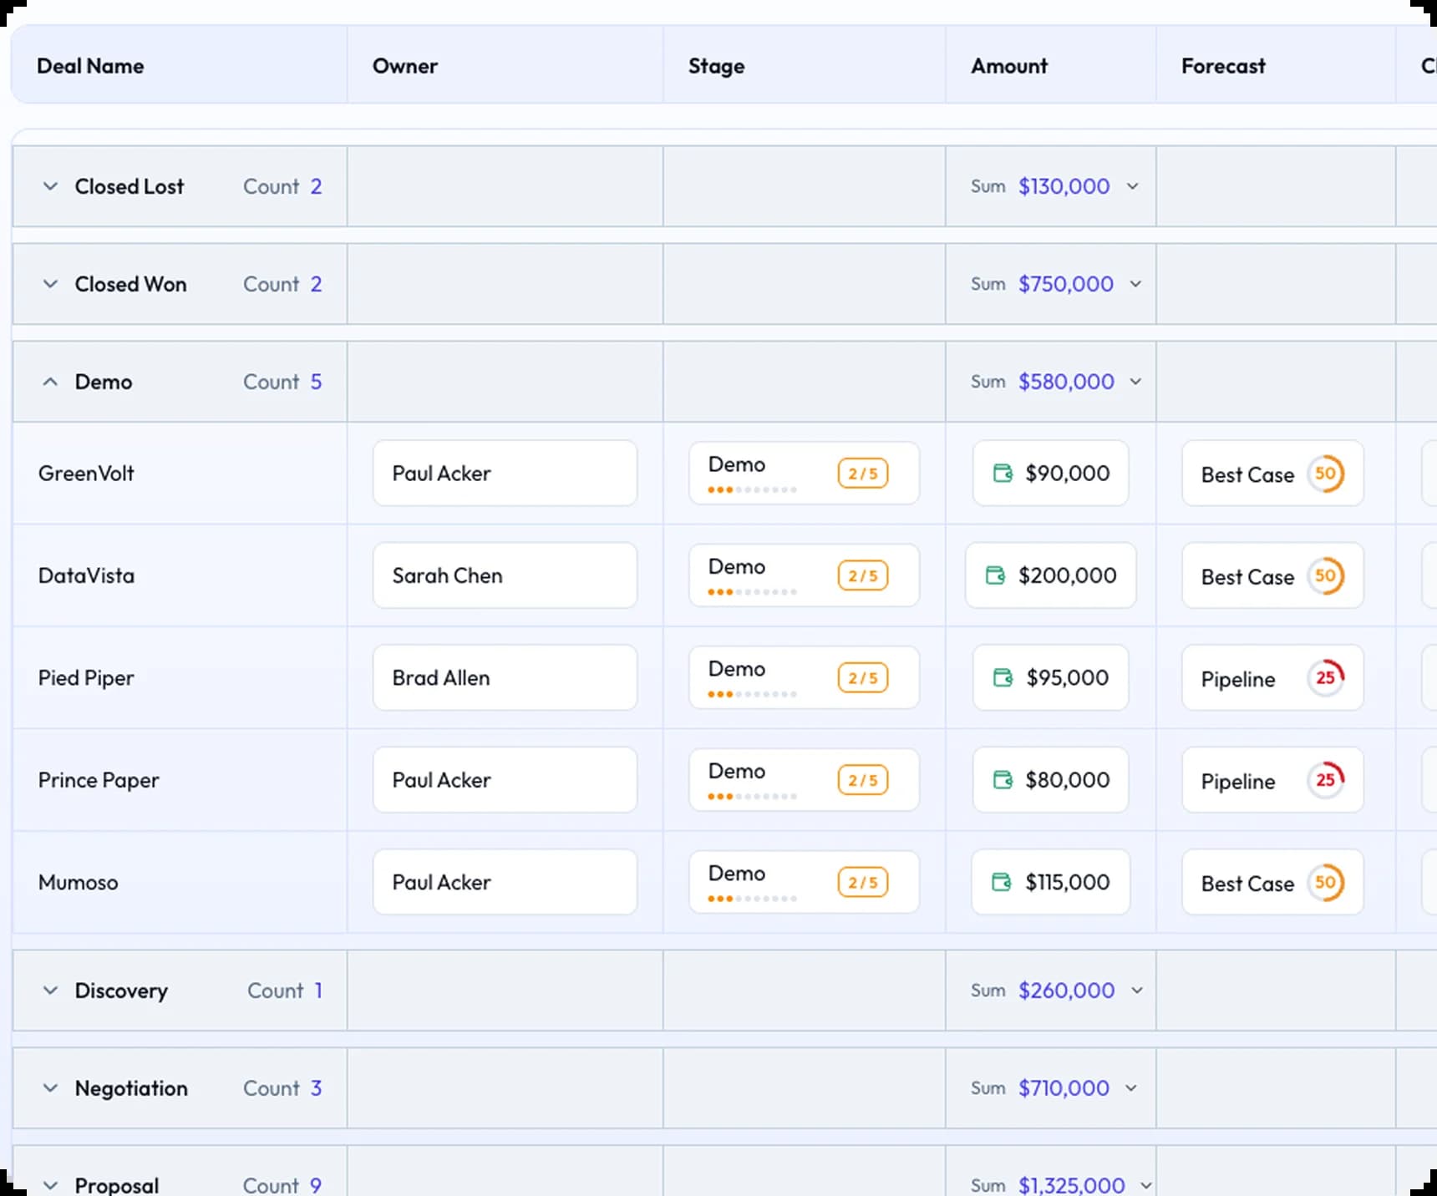Viewport: 1437px width, 1196px height.
Task: Click the wallet icon in DataVista's amount
Action: tap(995, 575)
